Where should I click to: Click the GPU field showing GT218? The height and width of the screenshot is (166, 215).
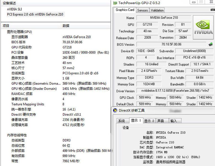pyautogui.click(x=147, y=25)
